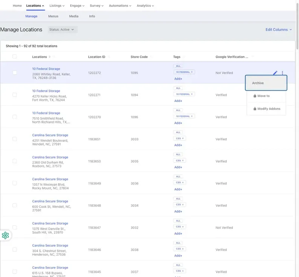Switch to the Media tab
The image size is (299, 277).
pos(74,16)
